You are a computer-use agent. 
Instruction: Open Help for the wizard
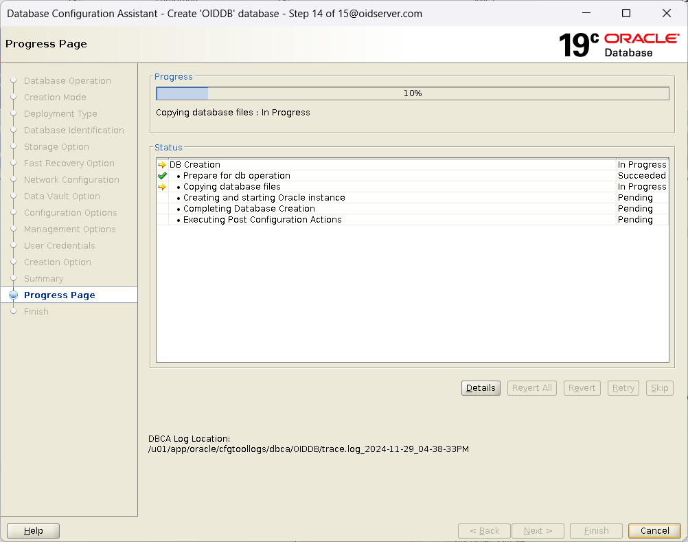click(x=33, y=531)
